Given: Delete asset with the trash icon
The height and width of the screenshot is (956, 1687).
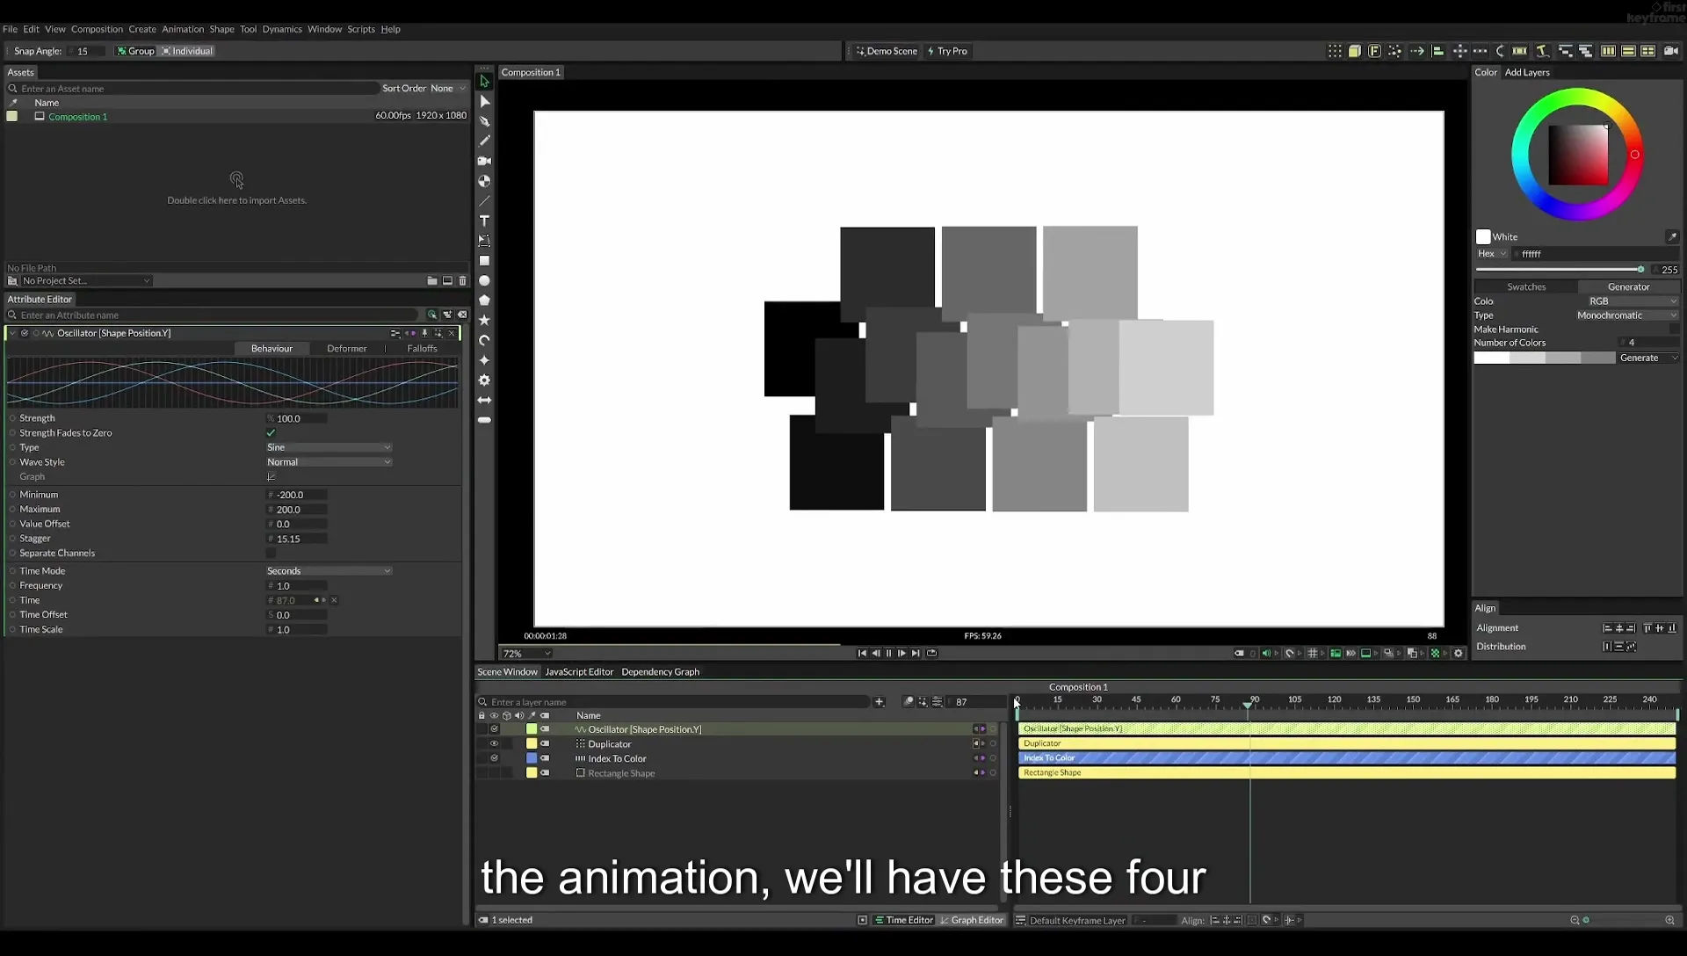Looking at the screenshot, I should coord(463,280).
